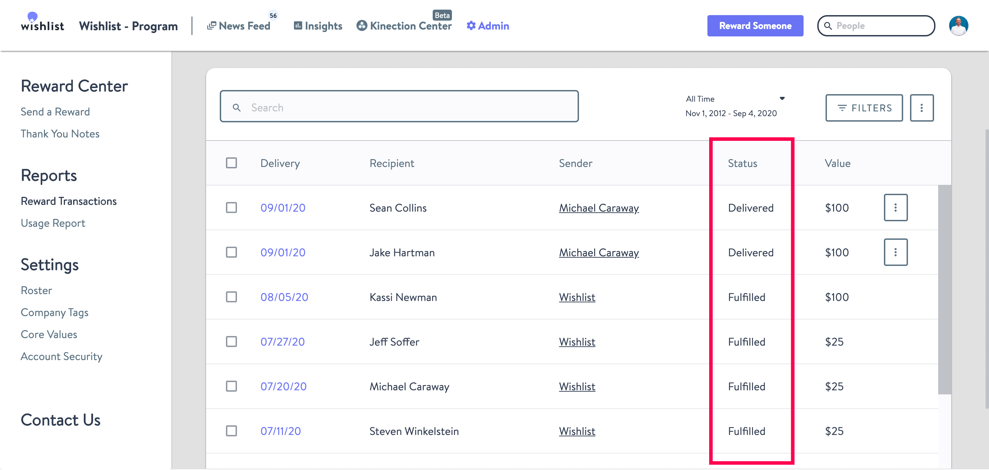Screen dimensions: 989x470
Task: Click the Wishlist - Program title
Action: click(x=128, y=26)
